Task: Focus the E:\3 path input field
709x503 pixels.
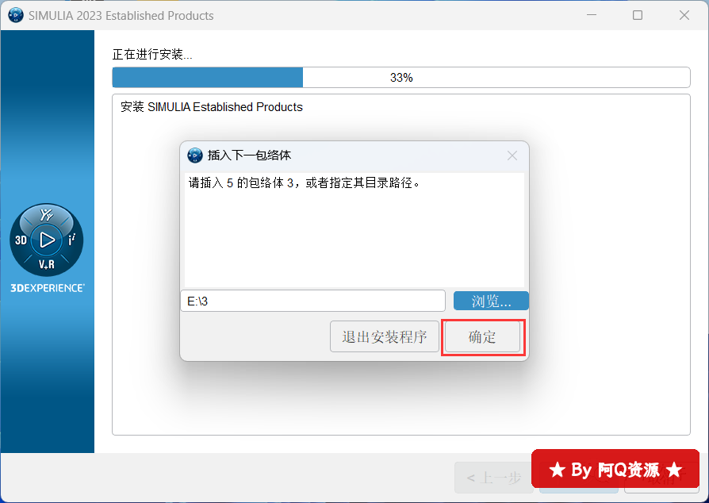Action: (313, 301)
